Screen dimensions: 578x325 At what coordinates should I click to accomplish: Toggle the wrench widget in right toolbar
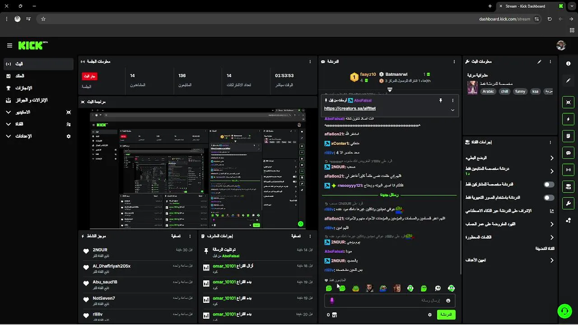pos(568,203)
